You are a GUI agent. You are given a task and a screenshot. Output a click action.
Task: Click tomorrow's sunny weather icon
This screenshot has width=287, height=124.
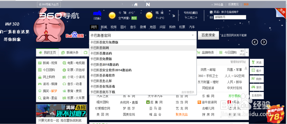click(149, 15)
